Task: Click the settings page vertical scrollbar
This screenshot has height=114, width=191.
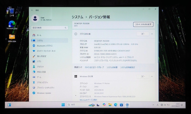Action: (158, 44)
